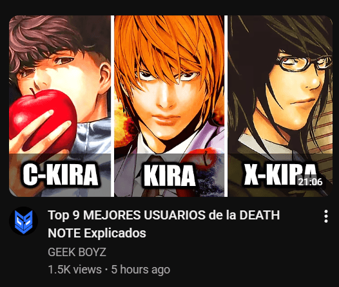Click the C-KIRA panel of the thumbnail
Screen dimensions: 339x287
60,106
